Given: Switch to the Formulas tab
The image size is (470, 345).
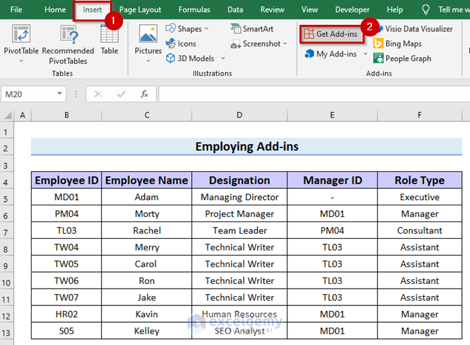Looking at the screenshot, I should coord(194,9).
